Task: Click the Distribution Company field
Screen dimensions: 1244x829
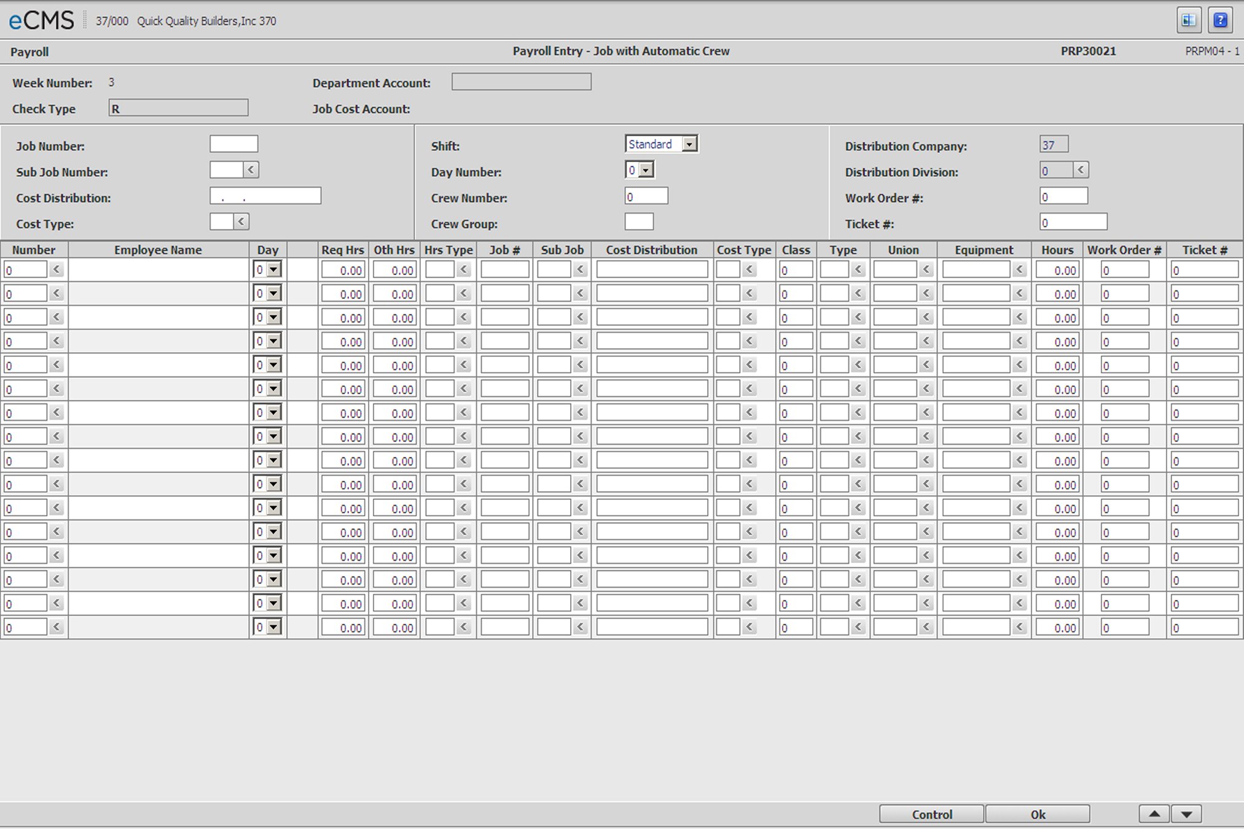Action: pyautogui.click(x=1054, y=144)
